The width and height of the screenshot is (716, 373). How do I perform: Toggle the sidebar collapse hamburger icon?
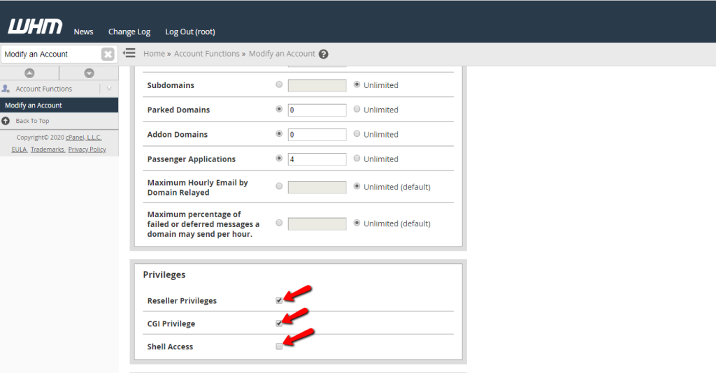click(x=129, y=53)
